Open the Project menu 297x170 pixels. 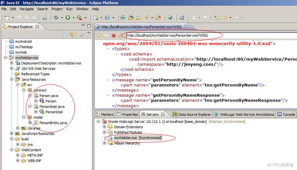57,9
